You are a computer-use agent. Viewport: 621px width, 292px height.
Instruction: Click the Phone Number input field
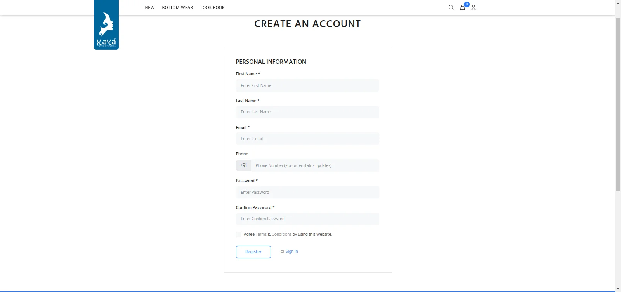[x=314, y=165]
